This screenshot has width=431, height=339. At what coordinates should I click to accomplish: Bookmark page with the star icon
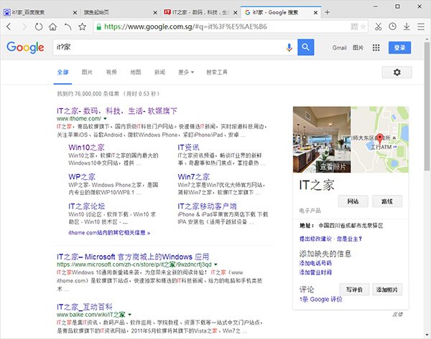83,27
